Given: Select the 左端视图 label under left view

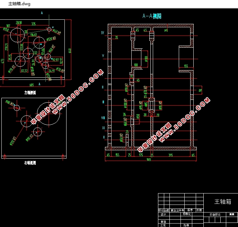Looking at the screenshot, I should tap(30, 93).
